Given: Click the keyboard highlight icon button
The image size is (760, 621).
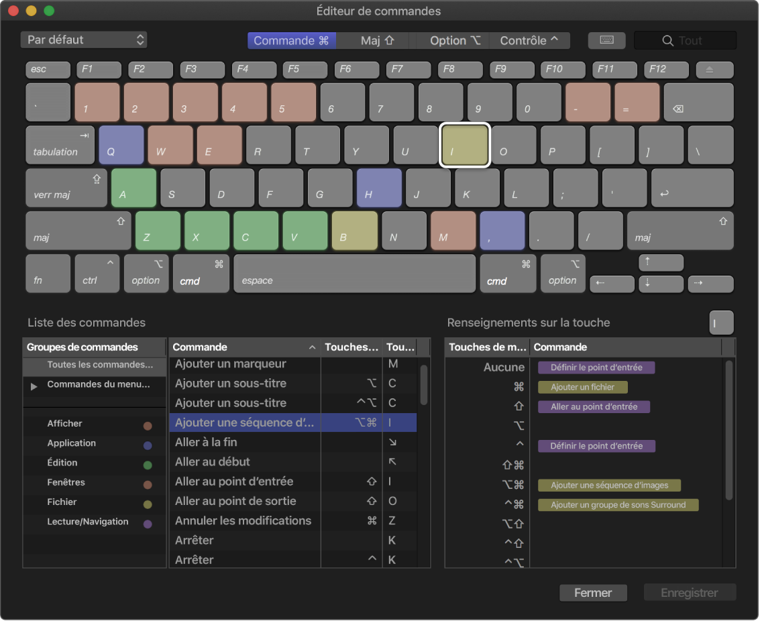Looking at the screenshot, I should click(x=606, y=40).
